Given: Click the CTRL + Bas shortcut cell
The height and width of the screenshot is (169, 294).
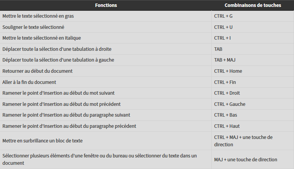Looking at the screenshot, I should [253, 115].
